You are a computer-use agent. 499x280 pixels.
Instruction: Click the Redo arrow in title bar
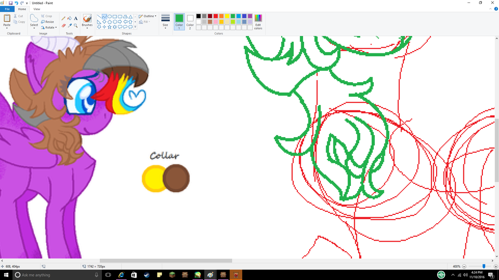21,3
